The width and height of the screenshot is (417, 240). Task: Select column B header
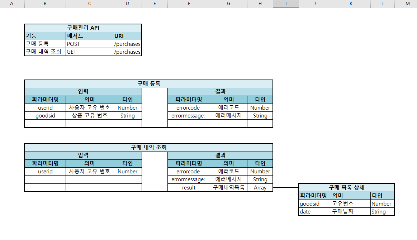pyautogui.click(x=45, y=4)
